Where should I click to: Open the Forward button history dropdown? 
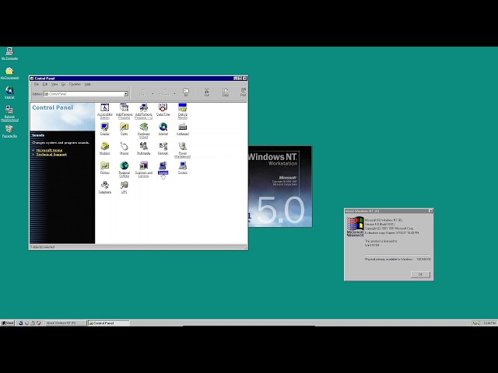pos(174,94)
